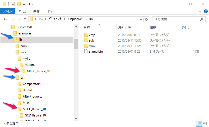Switch to the 表示 ribbon tab
The width and height of the screenshot is (209, 127).
pos(50,11)
